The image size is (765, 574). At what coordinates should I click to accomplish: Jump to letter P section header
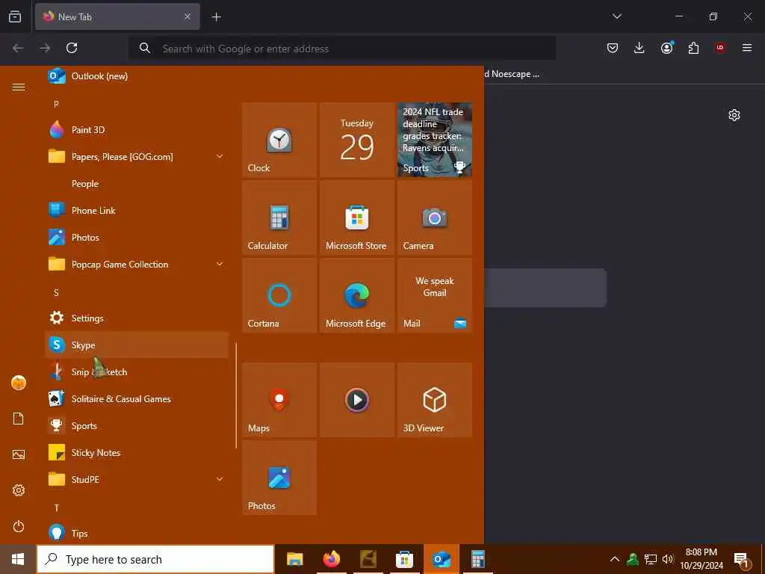click(56, 104)
